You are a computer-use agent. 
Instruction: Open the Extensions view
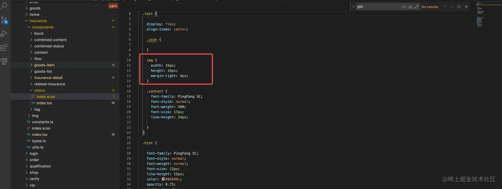[4, 48]
